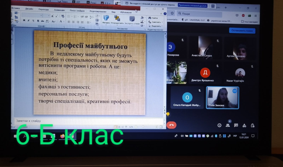Image resolution: width=283 pixels, height=167 pixels.
Task: Click Припинити спільний доступ button
Action: click(x=193, y=6)
